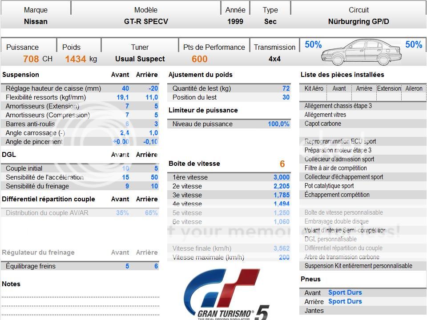Select the "Extension" column header
The width and height of the screenshot is (427, 320).
pyautogui.click(x=389, y=88)
